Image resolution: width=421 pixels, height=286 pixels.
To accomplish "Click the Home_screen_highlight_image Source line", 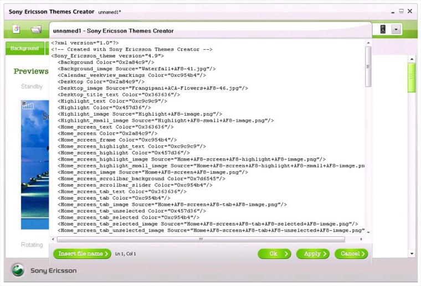I will [192, 159].
